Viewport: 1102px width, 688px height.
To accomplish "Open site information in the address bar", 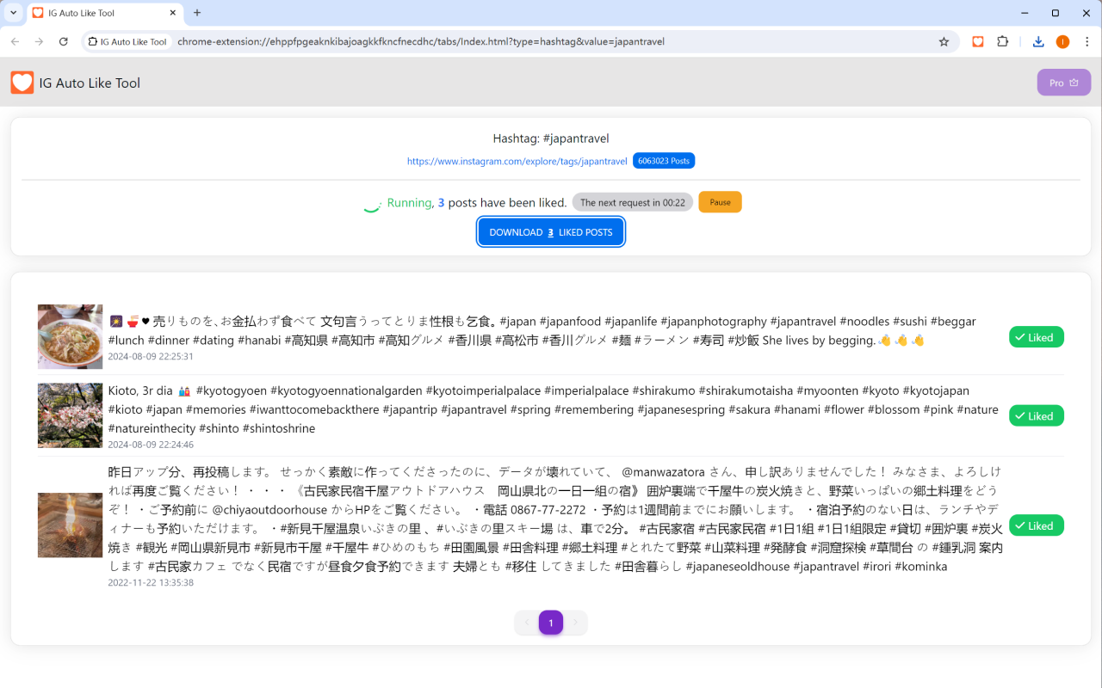I will pyautogui.click(x=91, y=40).
